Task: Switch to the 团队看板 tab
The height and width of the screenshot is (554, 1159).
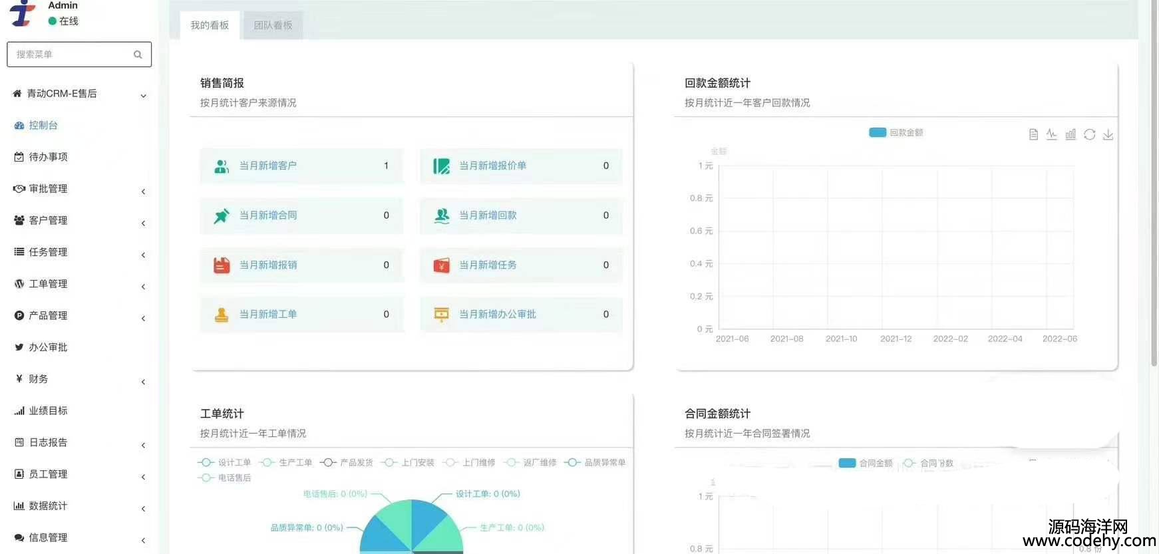Action: coord(273,25)
